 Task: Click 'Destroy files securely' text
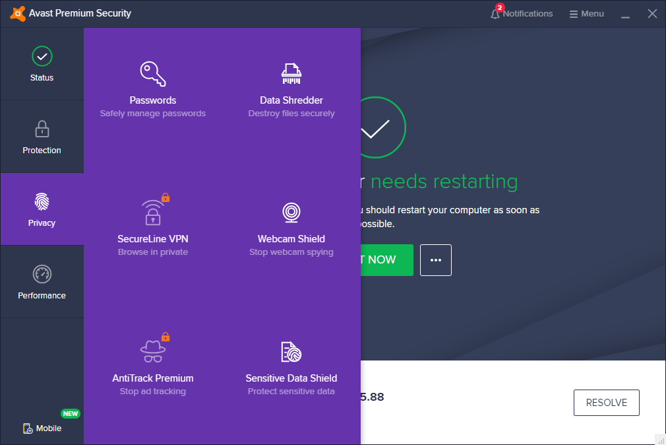tap(291, 114)
